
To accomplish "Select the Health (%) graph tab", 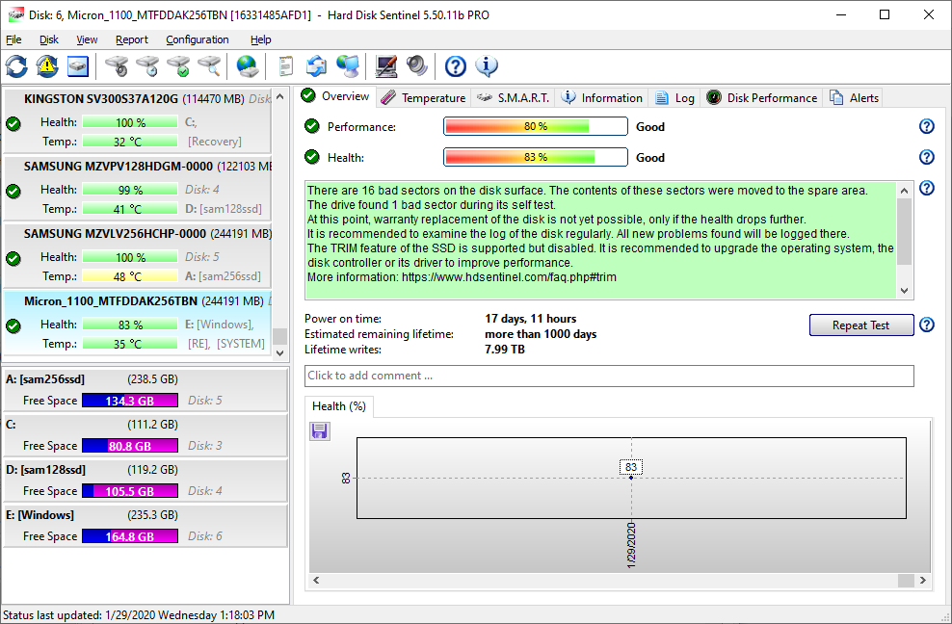I will pyautogui.click(x=339, y=406).
